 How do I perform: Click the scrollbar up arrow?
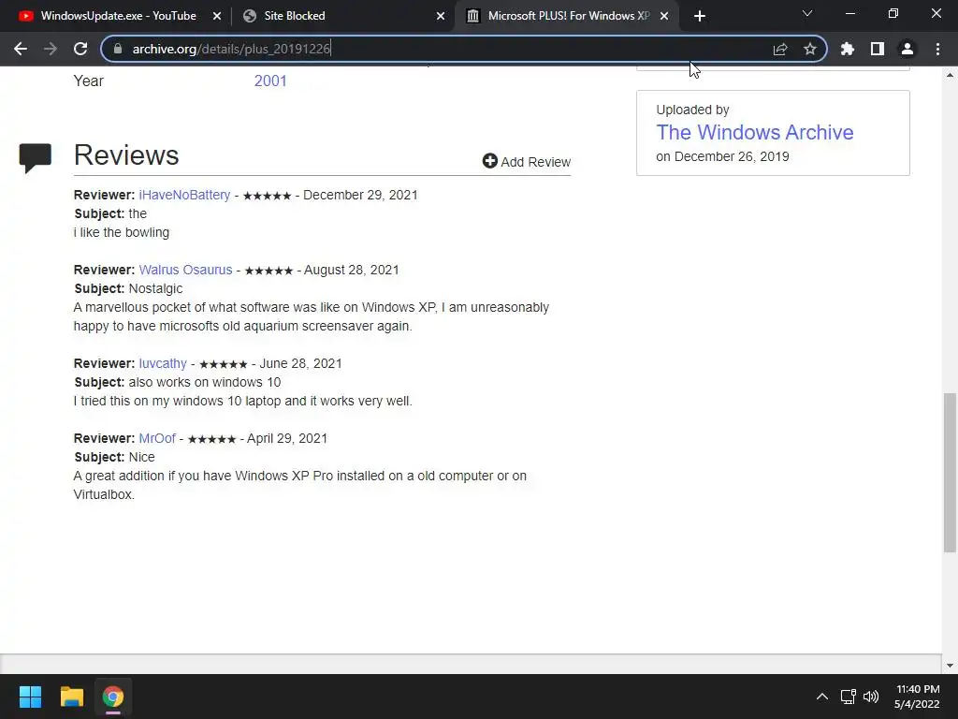coord(950,75)
